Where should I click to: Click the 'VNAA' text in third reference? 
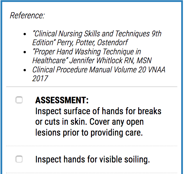(157, 70)
